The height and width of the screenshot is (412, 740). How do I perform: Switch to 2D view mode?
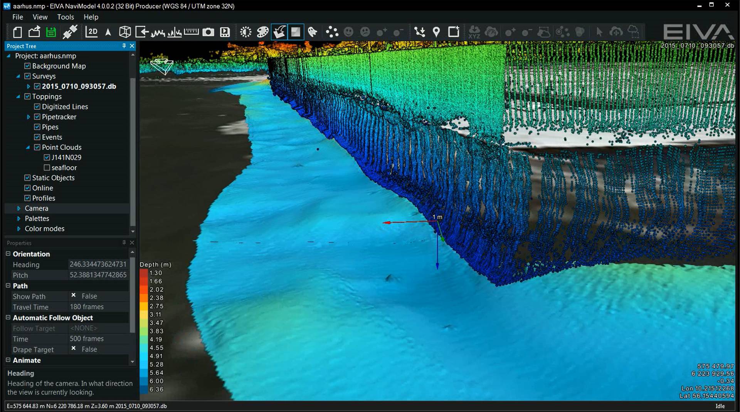click(x=91, y=32)
